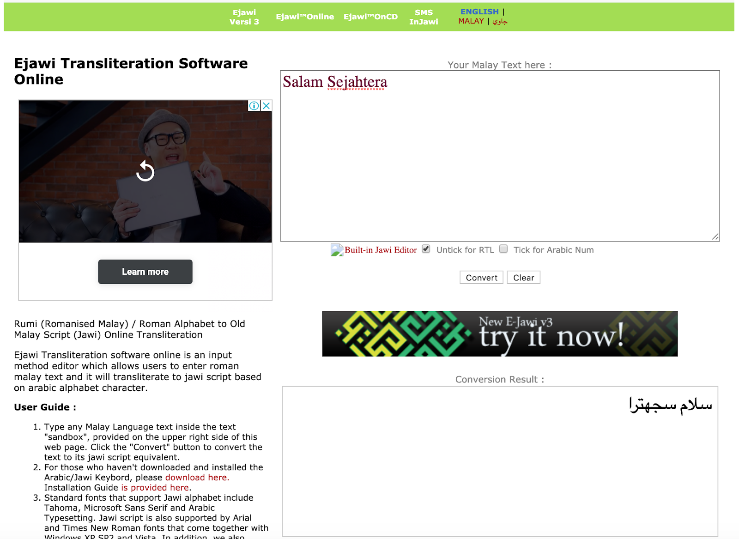The height and width of the screenshot is (539, 739).
Task: Enable Tick for Arabic Num checkbox
Action: 503,249
